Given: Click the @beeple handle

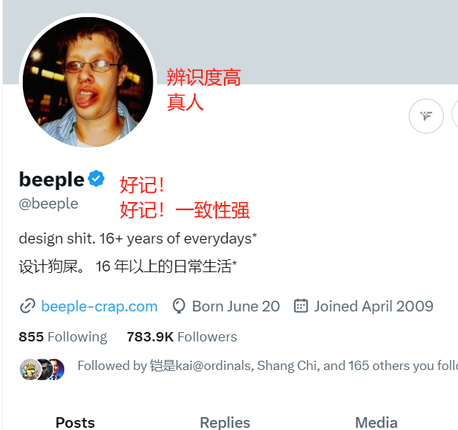Looking at the screenshot, I should click(49, 204).
